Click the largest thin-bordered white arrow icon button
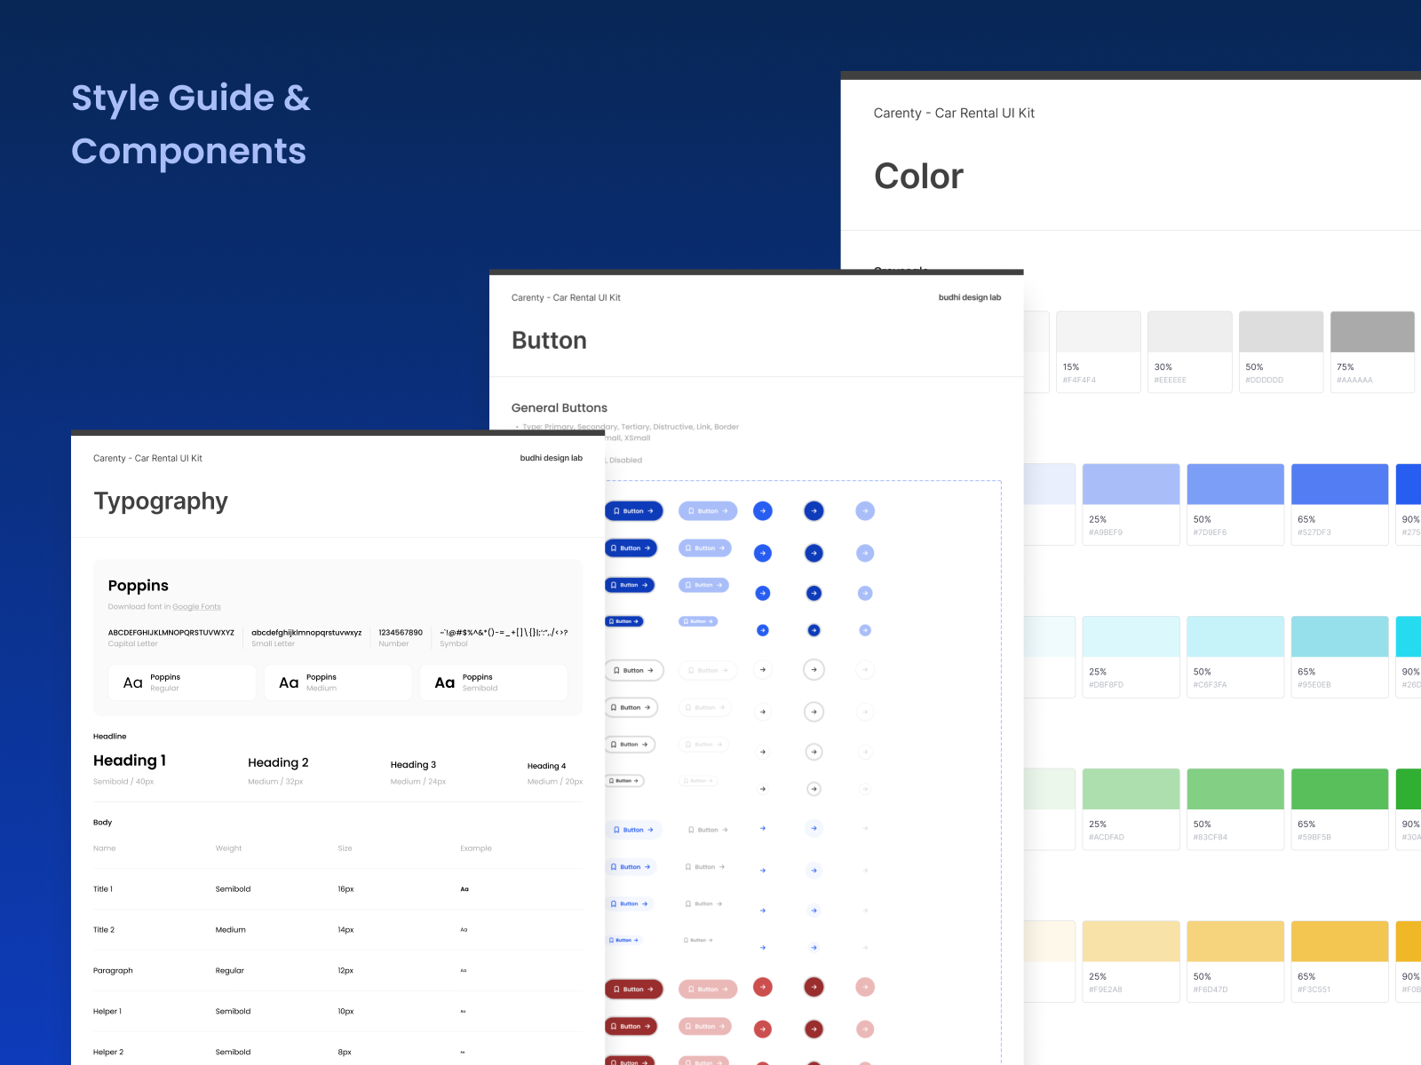The height and width of the screenshot is (1065, 1421). click(x=763, y=670)
